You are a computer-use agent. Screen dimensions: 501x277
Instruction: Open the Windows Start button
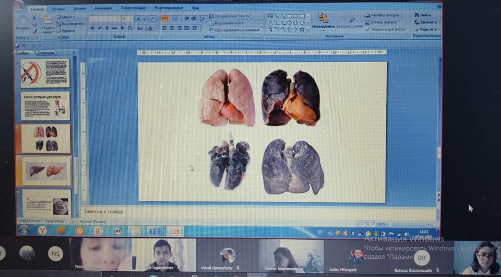tap(23, 230)
